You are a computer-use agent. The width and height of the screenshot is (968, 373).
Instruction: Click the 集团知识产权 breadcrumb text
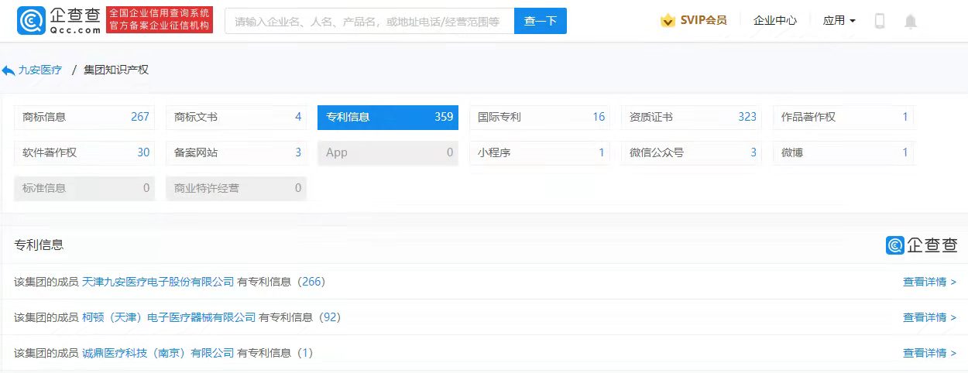[116, 70]
